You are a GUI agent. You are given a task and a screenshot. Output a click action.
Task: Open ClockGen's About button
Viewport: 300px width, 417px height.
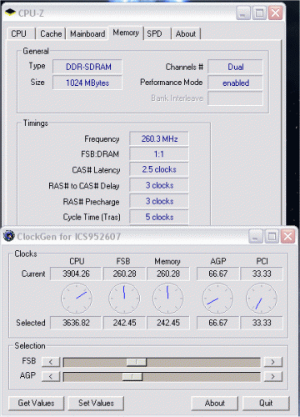click(x=215, y=403)
